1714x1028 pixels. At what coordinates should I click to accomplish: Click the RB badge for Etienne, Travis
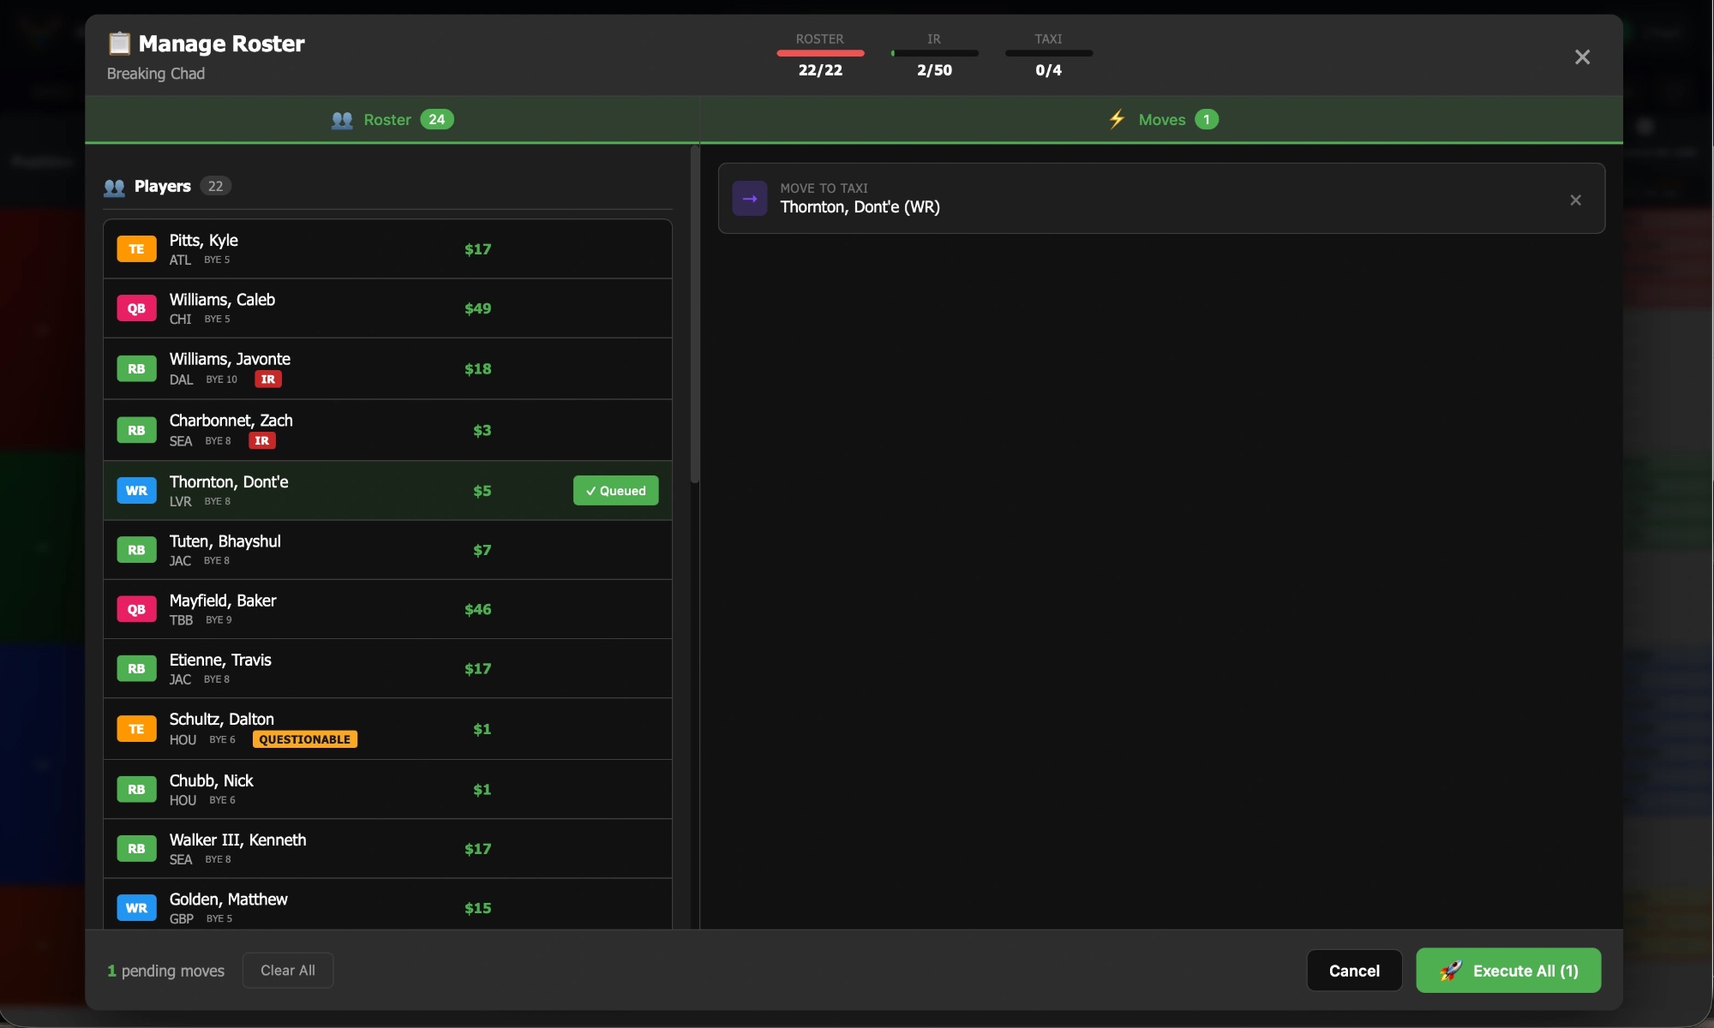(136, 668)
